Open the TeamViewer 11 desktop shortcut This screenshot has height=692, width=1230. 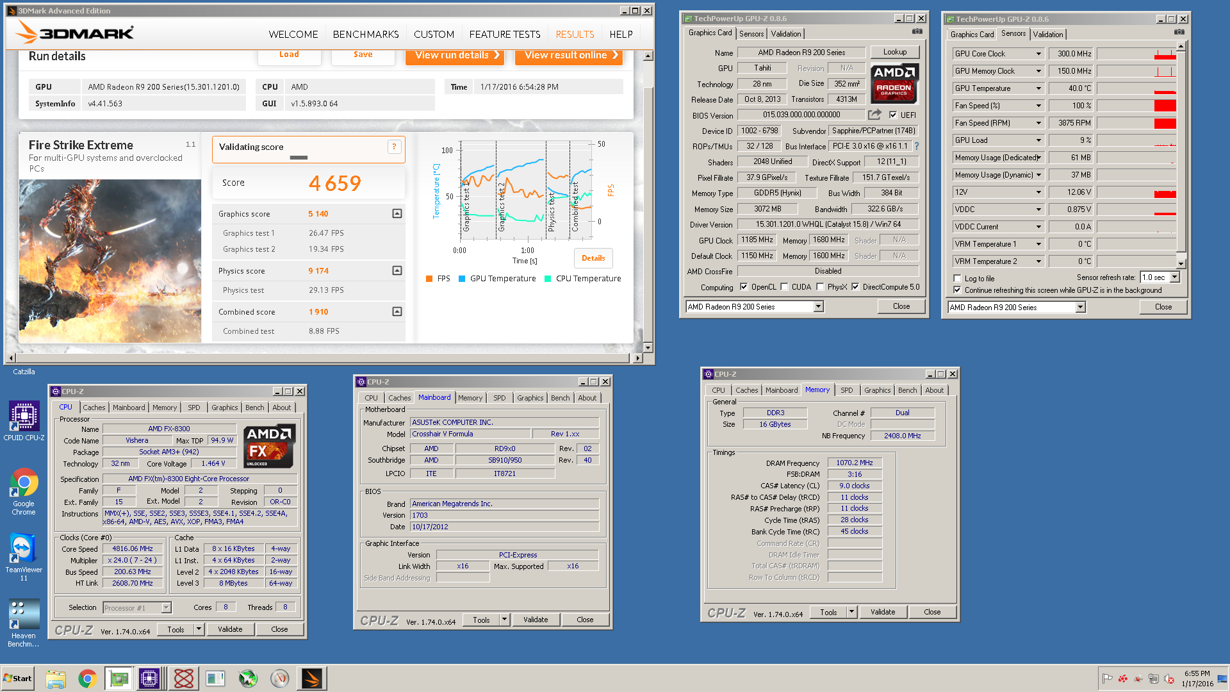click(24, 557)
